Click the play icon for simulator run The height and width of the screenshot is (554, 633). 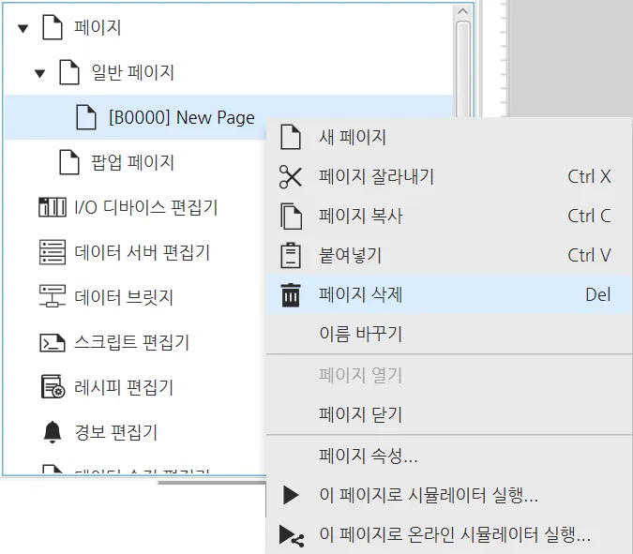coord(292,495)
